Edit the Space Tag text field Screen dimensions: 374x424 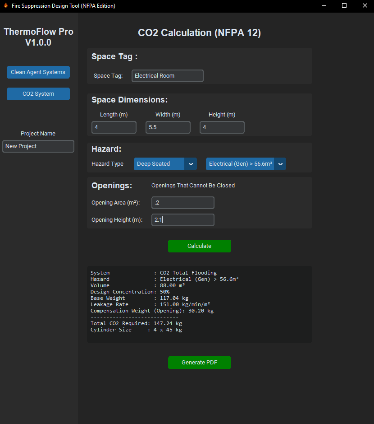tap(167, 76)
